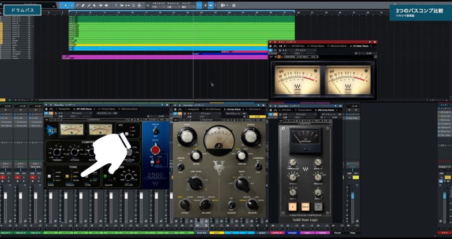
Task: Click the save disk icon in toolbar
Action: point(234,5)
